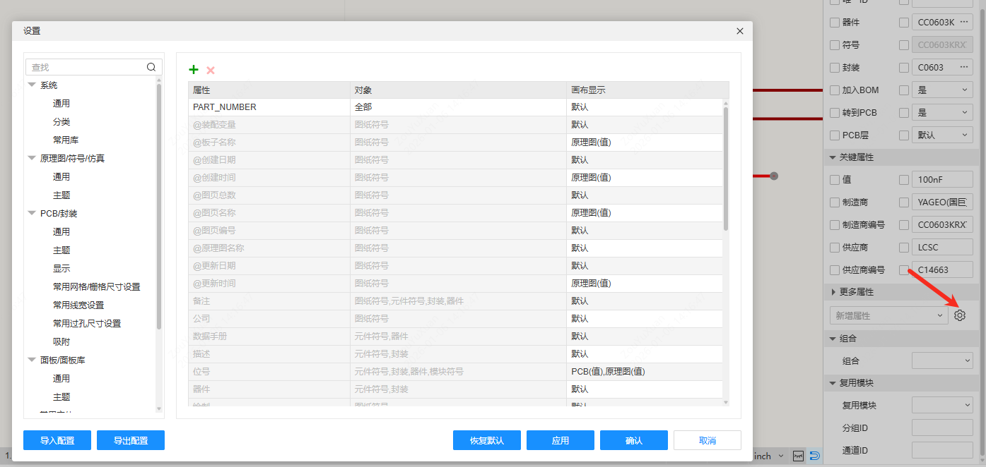Image resolution: width=986 pixels, height=467 pixels.
Task: Click the green plus to add a new attribute
Action: pyautogui.click(x=194, y=69)
